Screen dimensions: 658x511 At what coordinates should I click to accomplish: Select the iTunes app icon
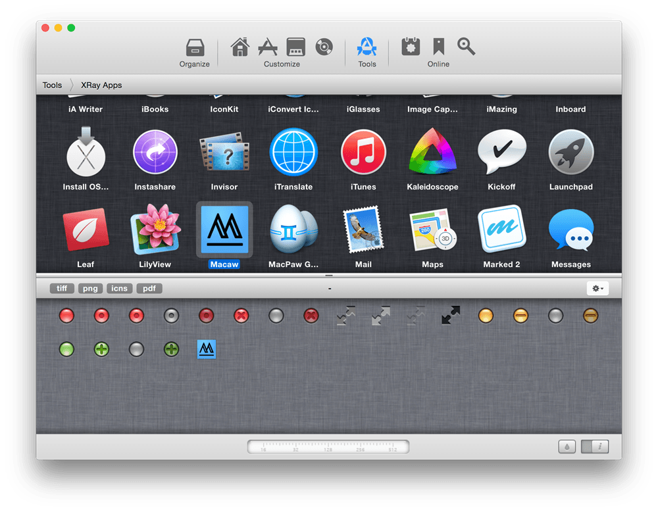coord(363,152)
